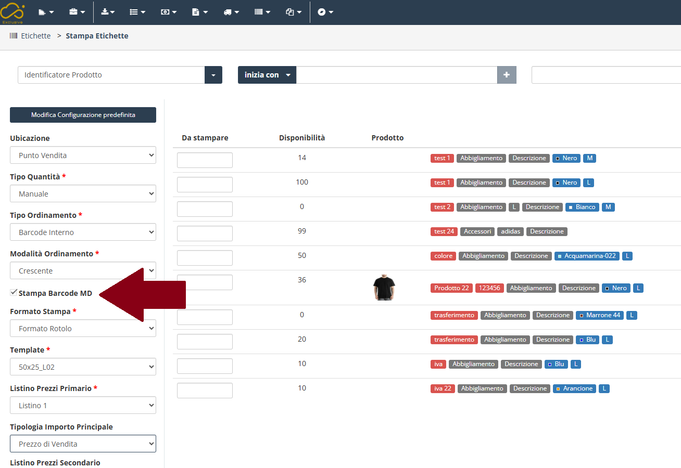Click the Bianco color tag
This screenshot has width=681, height=468.
(x=582, y=207)
